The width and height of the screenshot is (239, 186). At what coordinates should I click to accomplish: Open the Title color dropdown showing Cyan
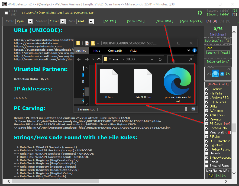30,21
